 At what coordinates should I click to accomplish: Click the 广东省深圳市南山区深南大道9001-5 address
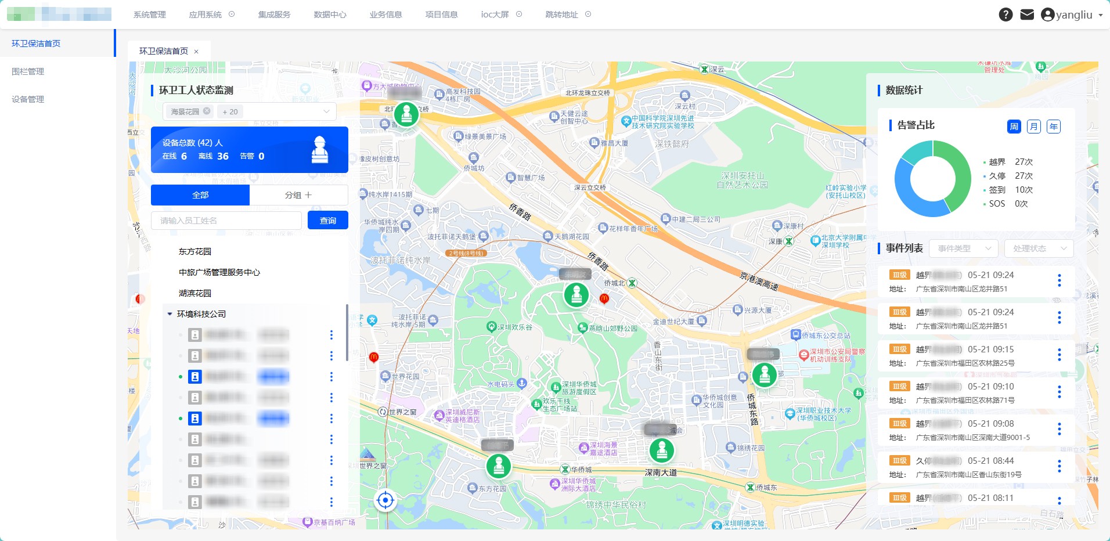coord(973,438)
